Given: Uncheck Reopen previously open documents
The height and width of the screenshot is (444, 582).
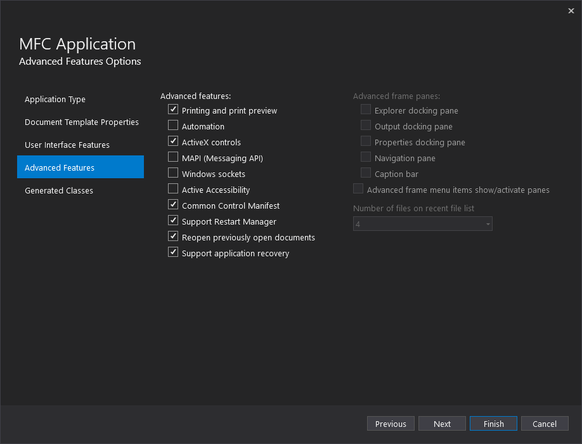Looking at the screenshot, I should tap(173, 237).
